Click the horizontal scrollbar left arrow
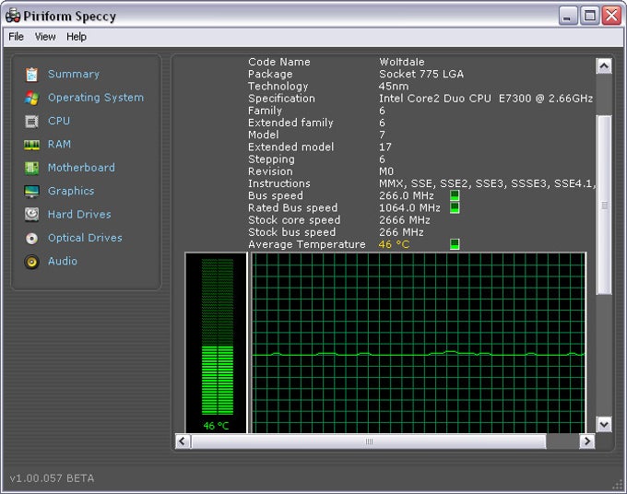The image size is (627, 494). (183, 441)
